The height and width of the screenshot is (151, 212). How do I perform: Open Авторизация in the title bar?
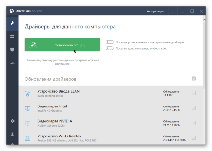click(x=155, y=11)
